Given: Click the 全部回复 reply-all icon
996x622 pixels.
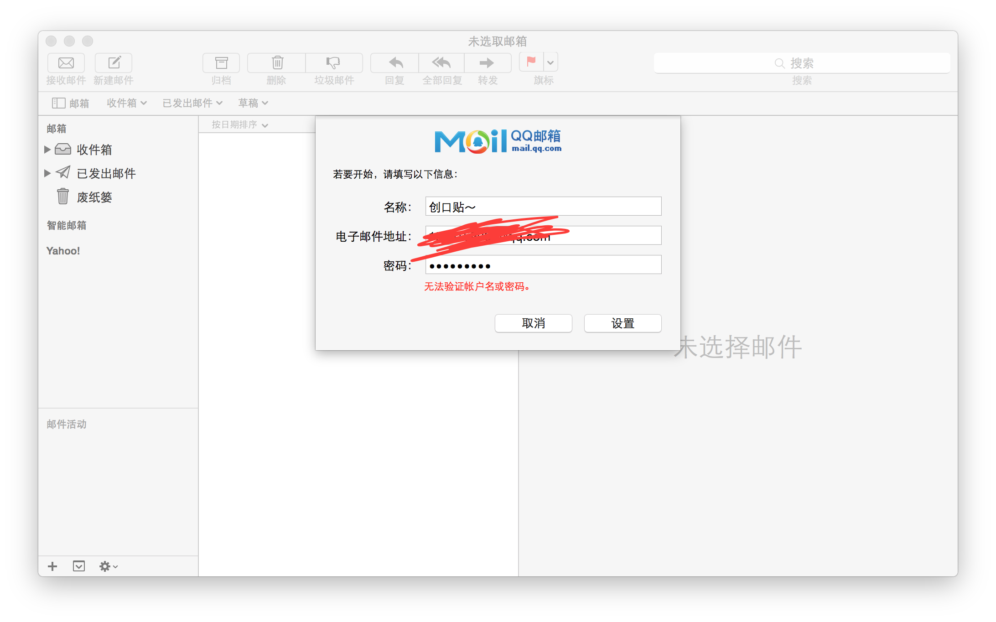Looking at the screenshot, I should (441, 63).
